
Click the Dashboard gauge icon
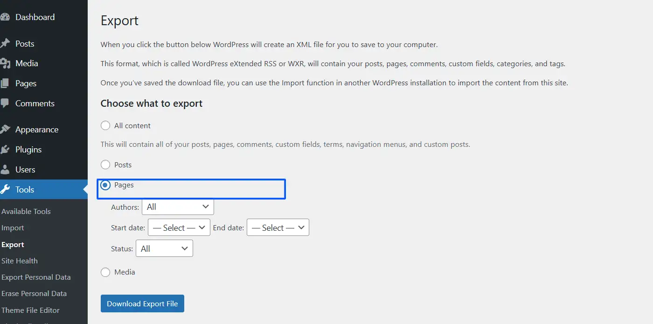pos(5,17)
